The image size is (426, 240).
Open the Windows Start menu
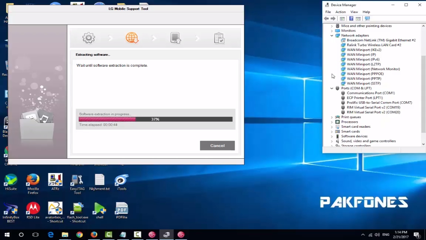(7, 235)
